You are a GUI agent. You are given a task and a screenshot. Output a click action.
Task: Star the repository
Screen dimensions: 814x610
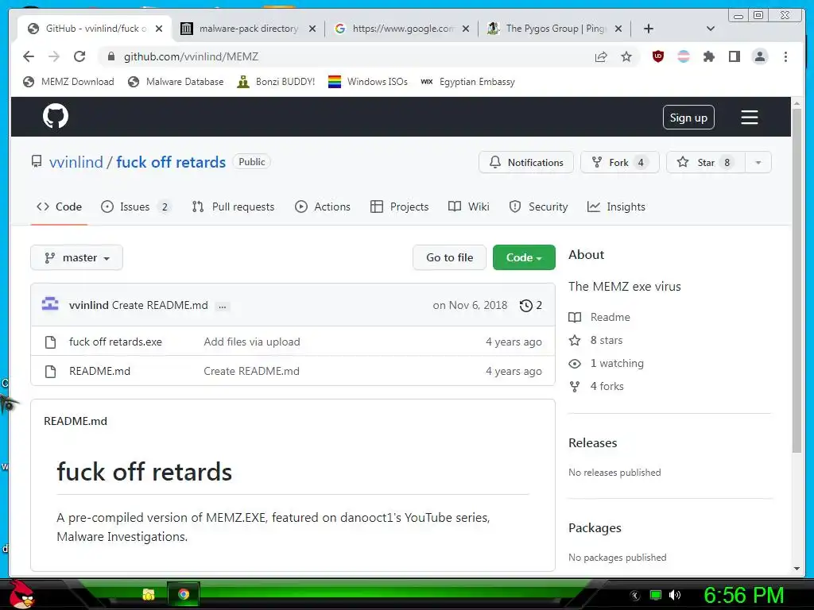point(706,162)
